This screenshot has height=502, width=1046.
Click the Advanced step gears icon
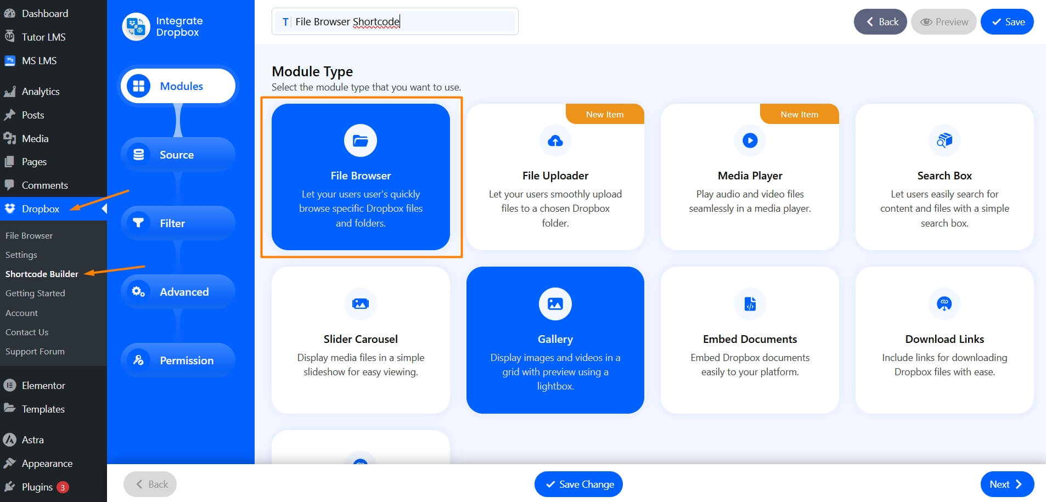(139, 291)
